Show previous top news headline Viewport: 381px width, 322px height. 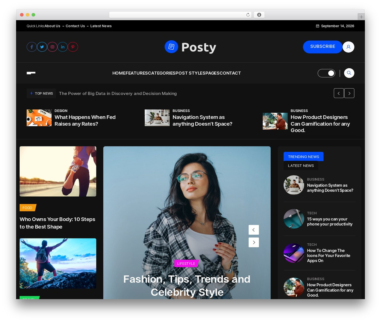click(x=339, y=93)
